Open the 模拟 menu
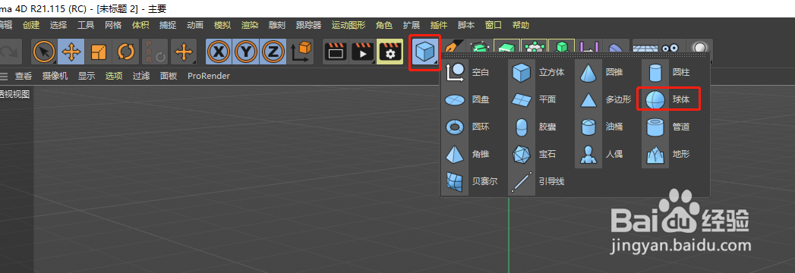Image resolution: width=795 pixels, height=273 pixels. [222, 25]
